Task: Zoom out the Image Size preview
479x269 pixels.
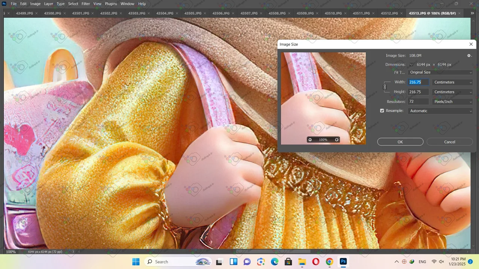Action: (310, 140)
